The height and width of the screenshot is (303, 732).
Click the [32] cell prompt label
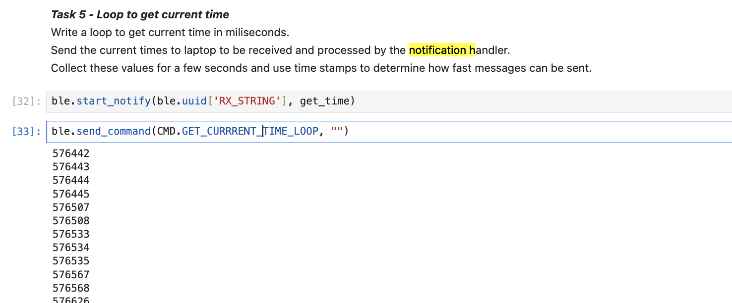coord(25,102)
